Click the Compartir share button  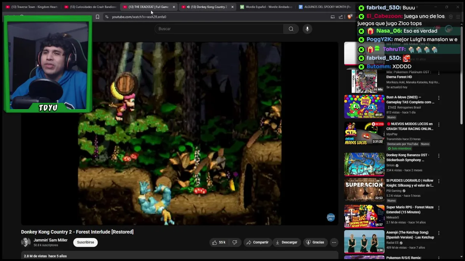(x=257, y=242)
